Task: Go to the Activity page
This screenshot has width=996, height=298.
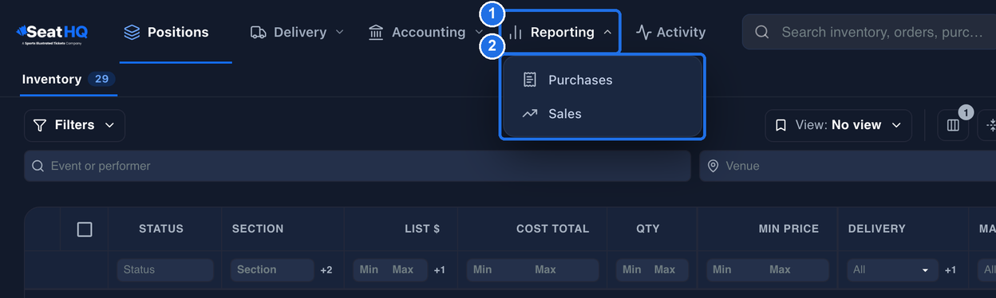Action: (670, 32)
